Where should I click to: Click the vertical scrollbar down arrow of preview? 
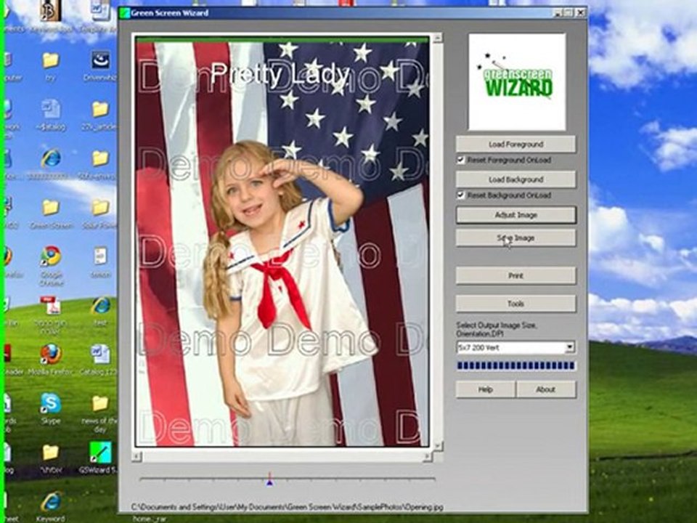click(x=437, y=445)
